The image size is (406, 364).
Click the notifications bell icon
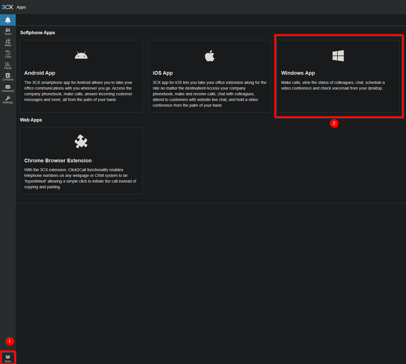[8, 20]
